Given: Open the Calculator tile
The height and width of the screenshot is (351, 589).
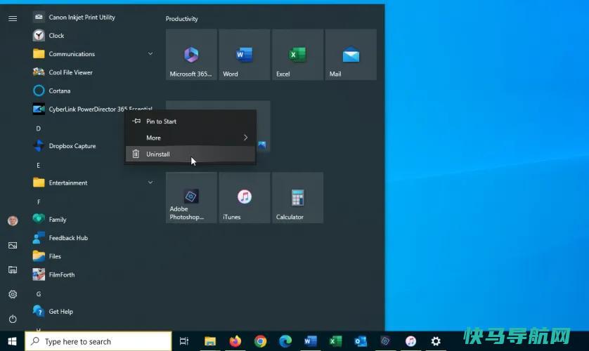Looking at the screenshot, I should (297, 198).
